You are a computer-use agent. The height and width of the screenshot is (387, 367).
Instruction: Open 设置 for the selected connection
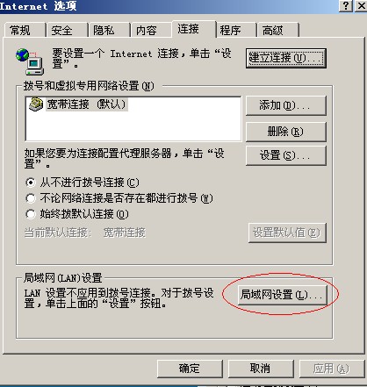(x=286, y=155)
